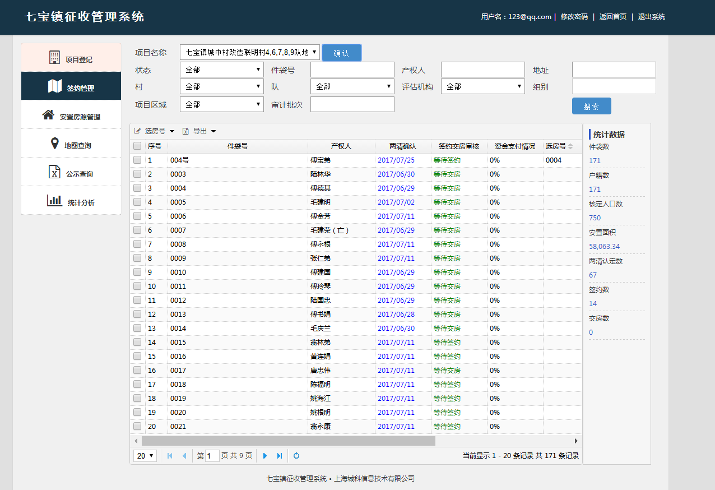This screenshot has height=490, width=715.
Task: Click the 搜索 button
Action: (x=591, y=106)
